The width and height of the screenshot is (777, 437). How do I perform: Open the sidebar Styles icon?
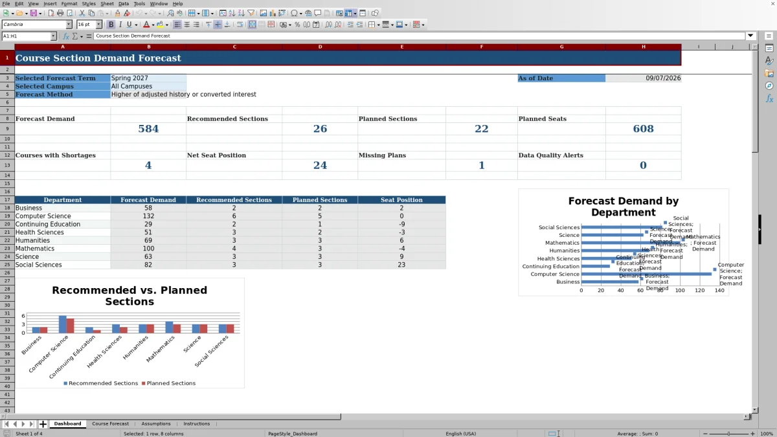(770, 61)
